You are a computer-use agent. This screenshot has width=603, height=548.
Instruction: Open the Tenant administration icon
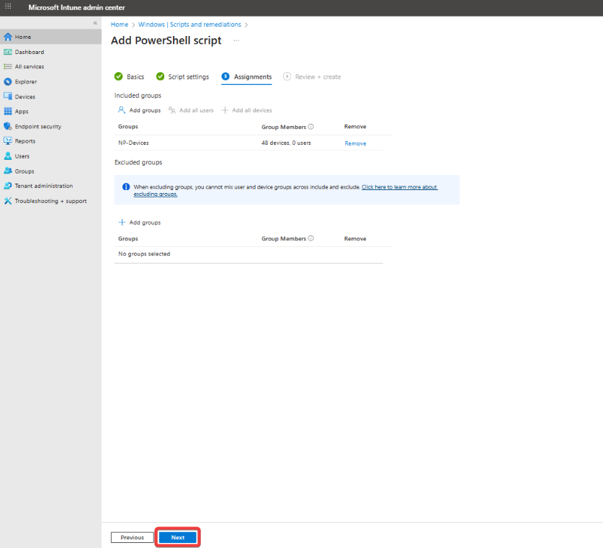[x=8, y=186]
